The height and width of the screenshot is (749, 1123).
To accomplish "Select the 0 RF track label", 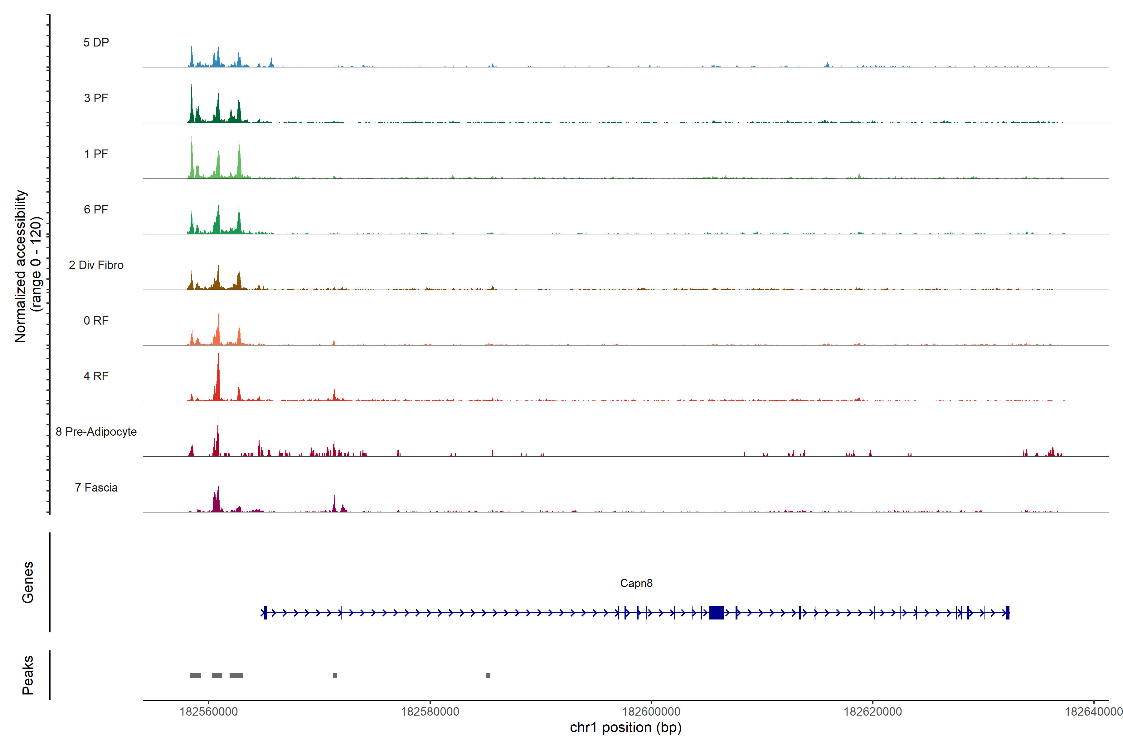I will point(96,321).
